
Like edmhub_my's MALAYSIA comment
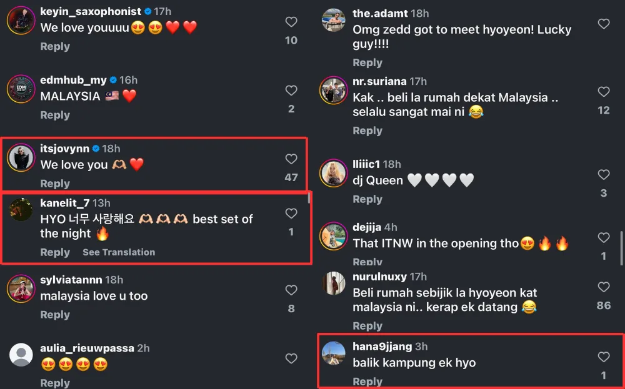(291, 91)
